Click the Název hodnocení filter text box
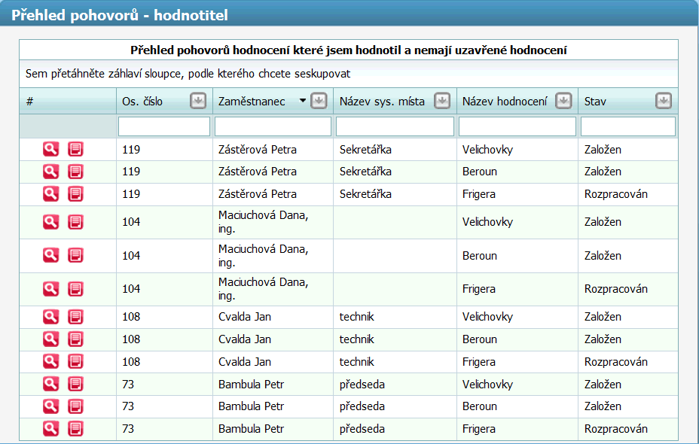The width and height of the screenshot is (699, 444). pyautogui.click(x=517, y=126)
